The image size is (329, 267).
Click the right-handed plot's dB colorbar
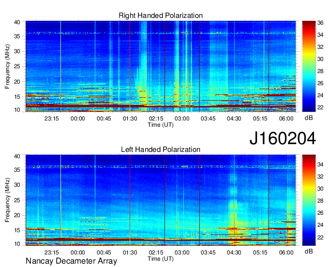[x=309, y=66]
